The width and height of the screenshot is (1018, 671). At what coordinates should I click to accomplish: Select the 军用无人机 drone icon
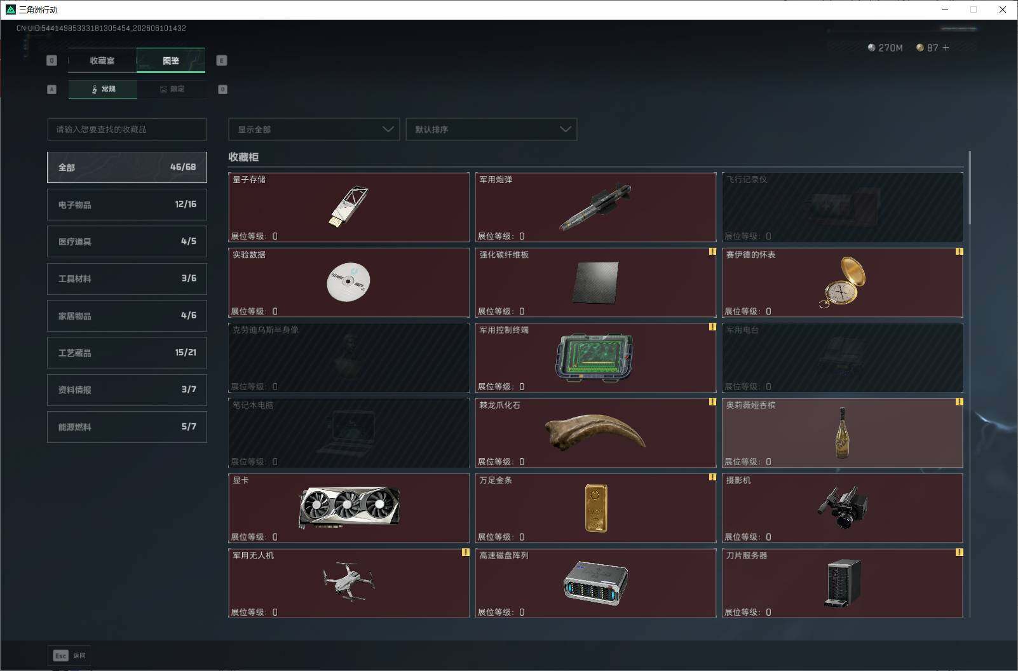348,583
